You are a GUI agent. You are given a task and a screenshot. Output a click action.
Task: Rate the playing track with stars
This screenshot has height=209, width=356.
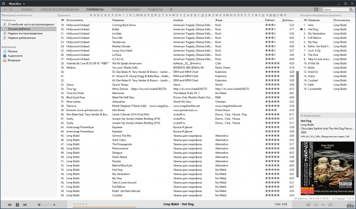pyautogui.click(x=81, y=204)
